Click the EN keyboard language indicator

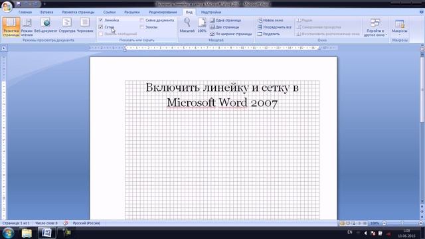pyautogui.click(x=350, y=232)
